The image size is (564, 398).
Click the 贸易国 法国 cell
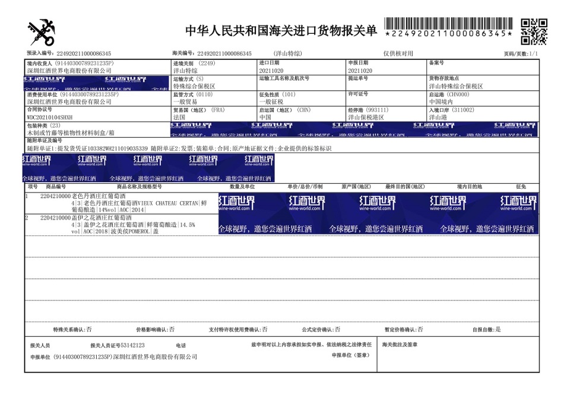pyautogui.click(x=214, y=113)
